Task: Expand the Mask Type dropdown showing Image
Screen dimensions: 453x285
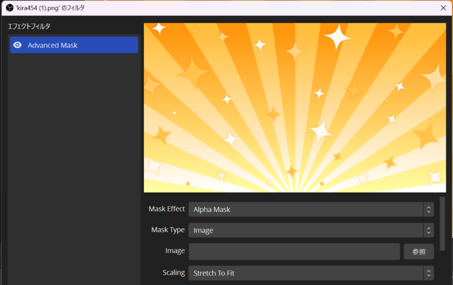Action: coord(305,230)
